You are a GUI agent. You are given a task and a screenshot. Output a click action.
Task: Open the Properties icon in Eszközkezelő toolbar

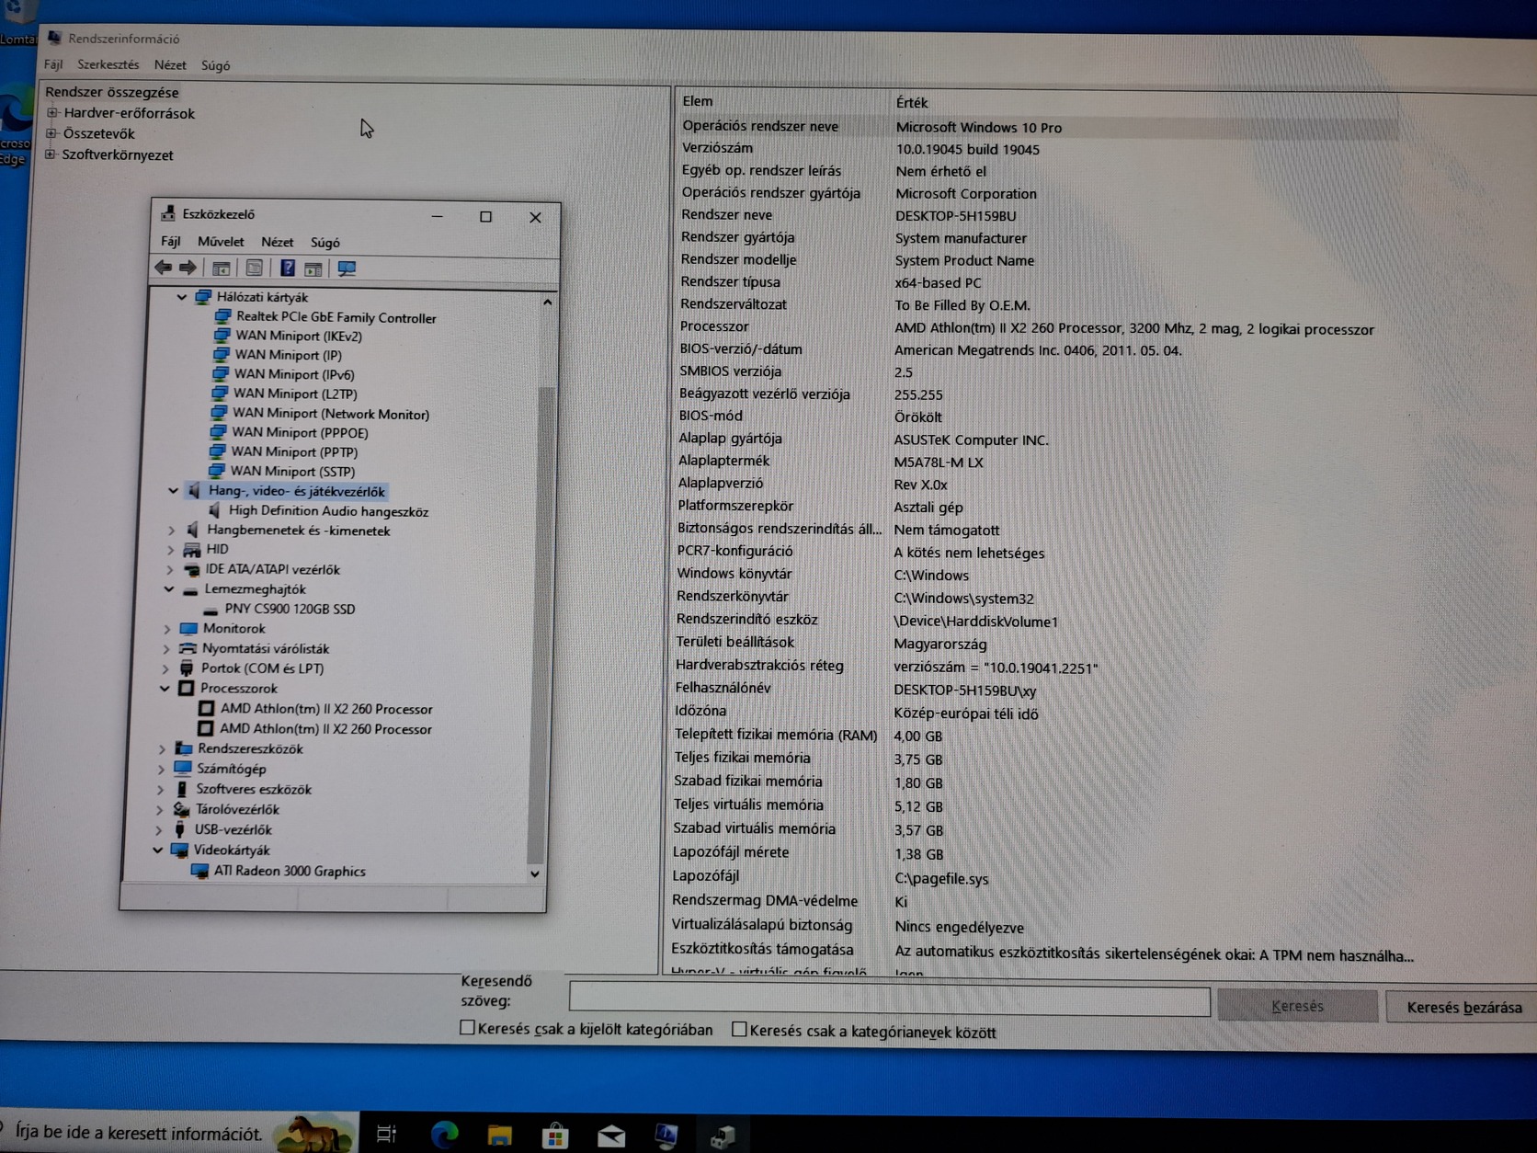coord(254,268)
